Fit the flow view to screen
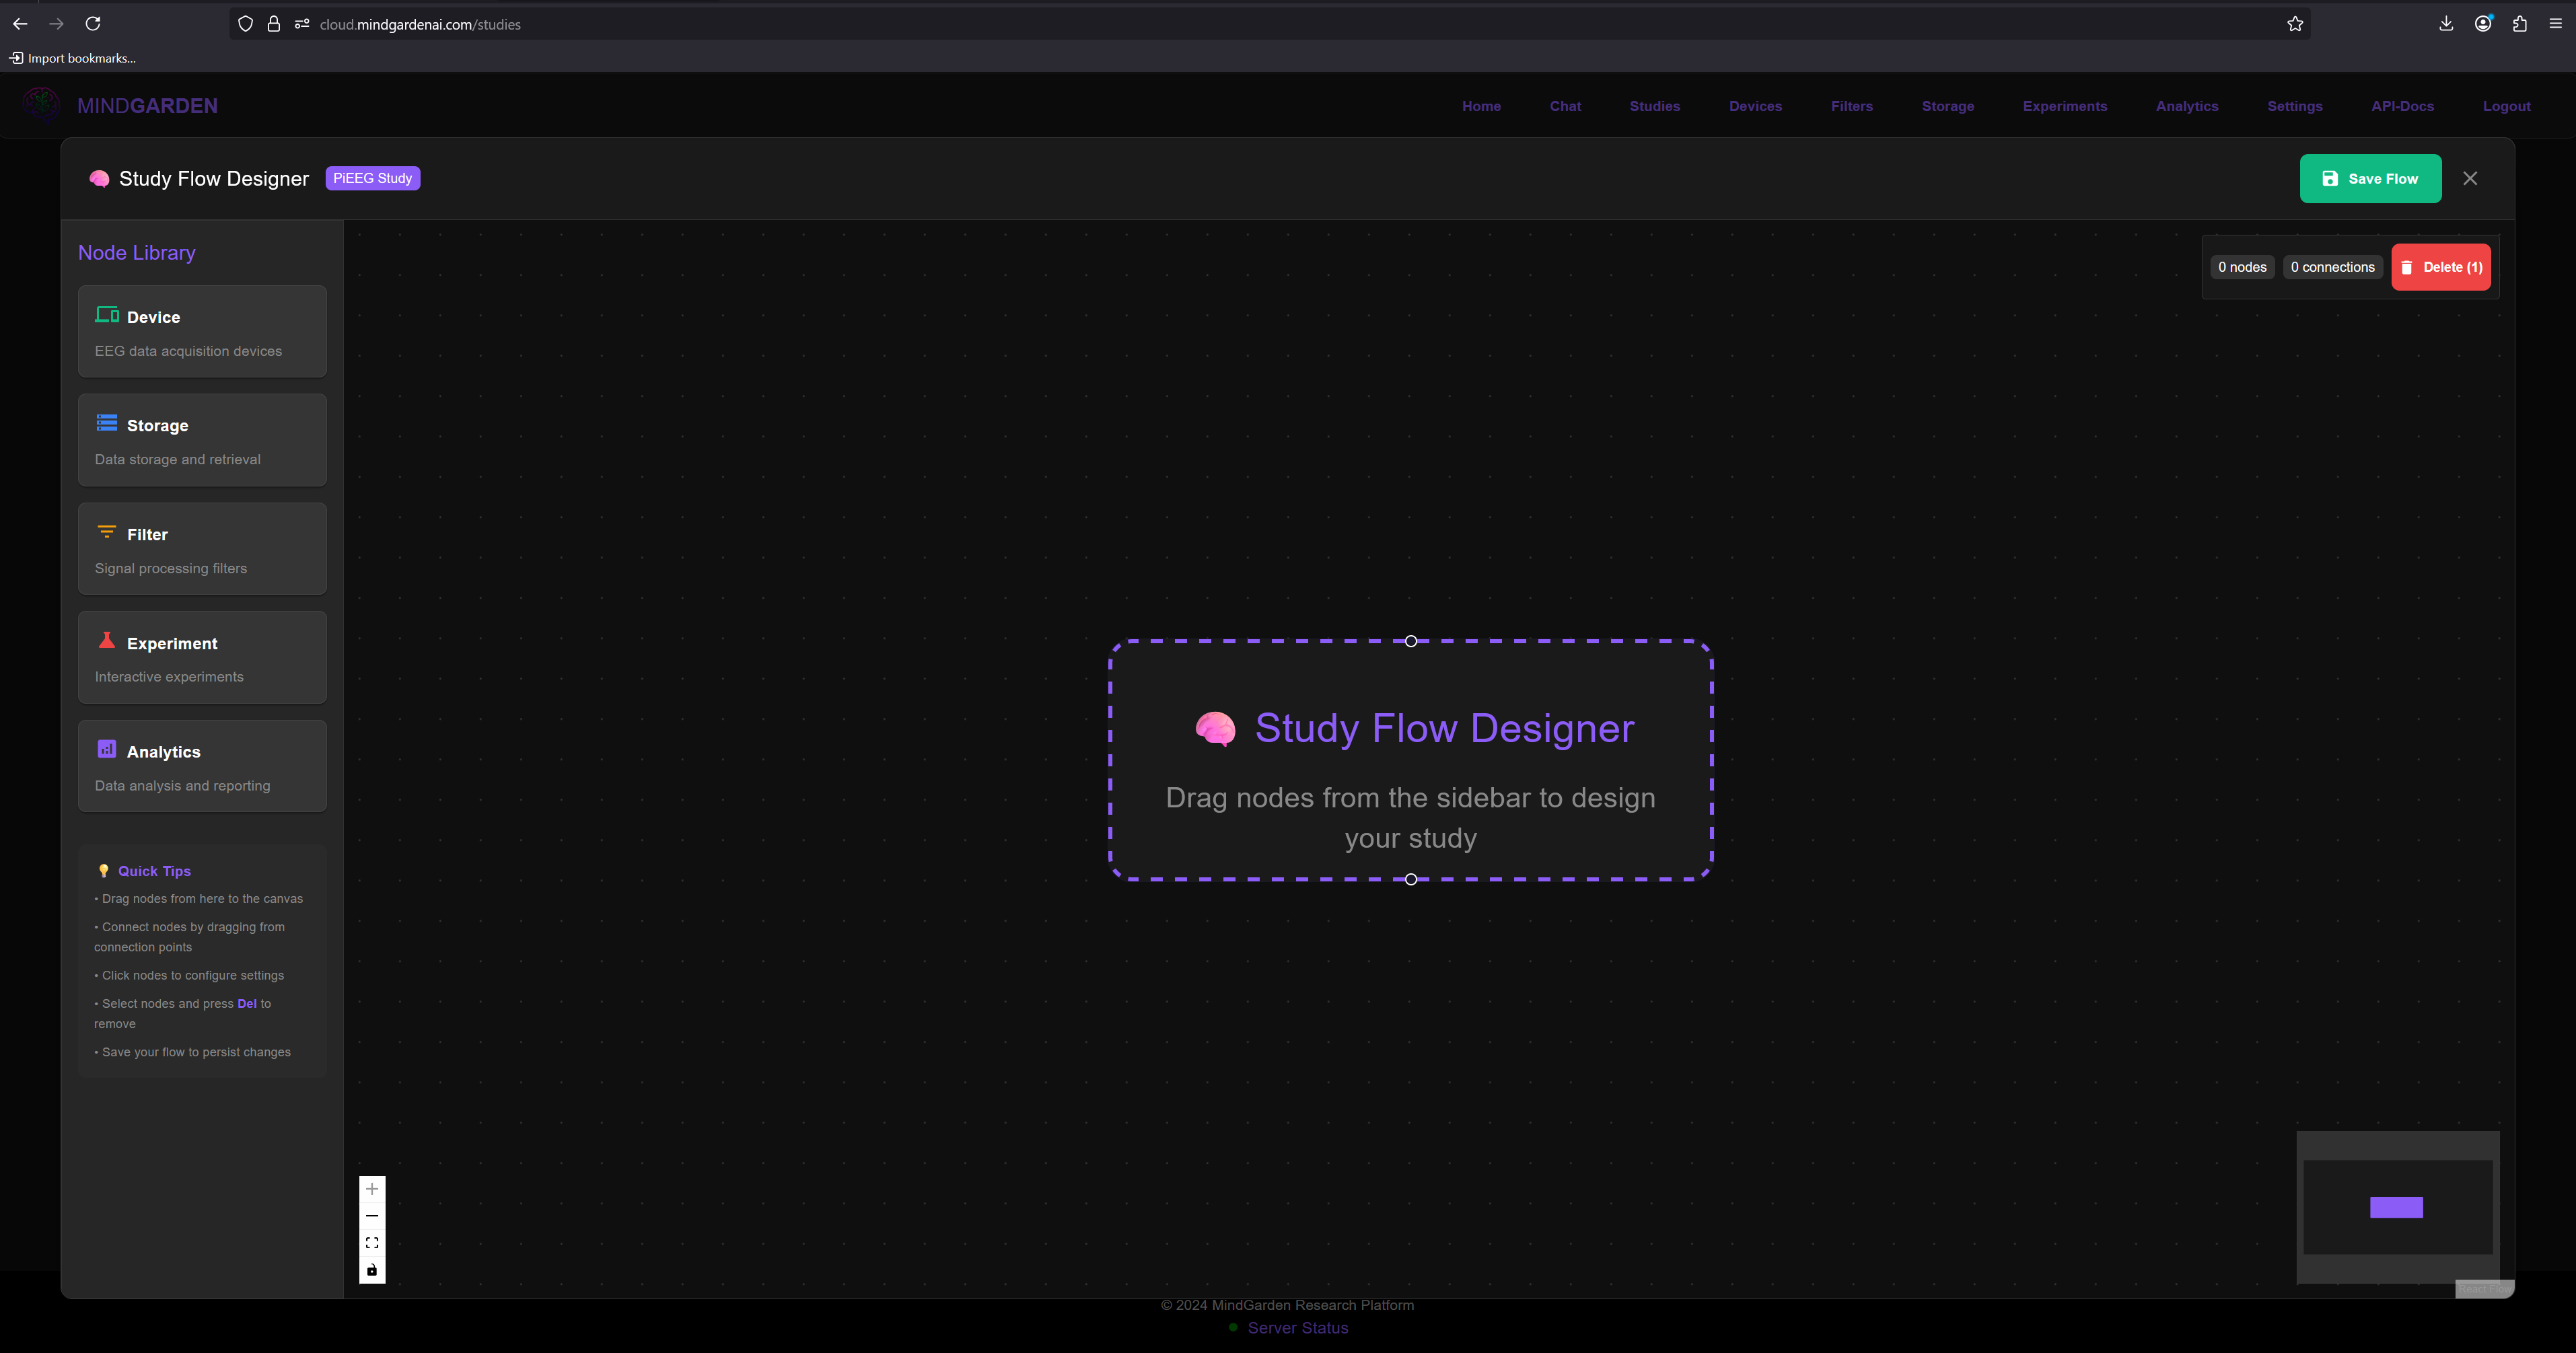2576x1353 pixels. [x=372, y=1243]
